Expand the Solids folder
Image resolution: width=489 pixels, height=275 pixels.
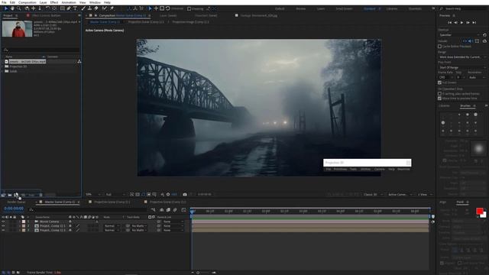2,71
